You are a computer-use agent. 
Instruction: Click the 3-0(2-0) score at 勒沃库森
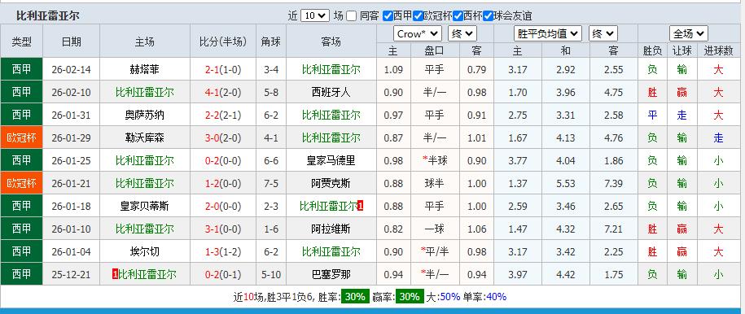coord(223,137)
